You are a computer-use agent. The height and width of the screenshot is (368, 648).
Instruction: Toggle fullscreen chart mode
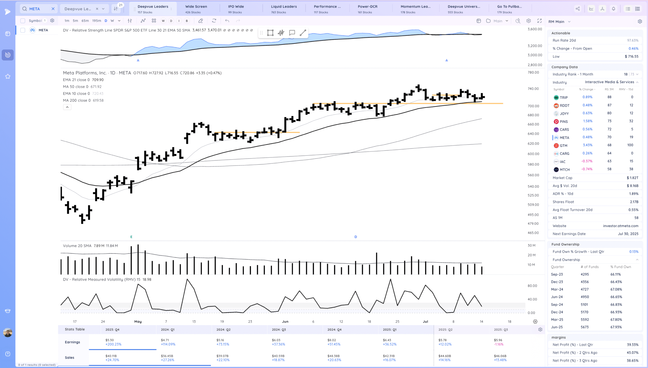539,21
